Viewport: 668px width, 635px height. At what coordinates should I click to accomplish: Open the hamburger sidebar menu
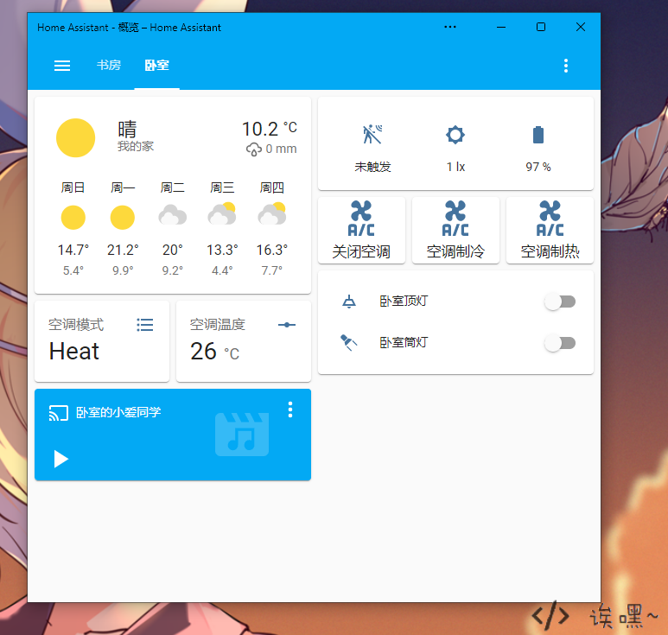pyautogui.click(x=62, y=66)
